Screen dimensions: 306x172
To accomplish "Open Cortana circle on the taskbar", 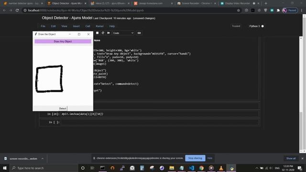I will [83, 168].
